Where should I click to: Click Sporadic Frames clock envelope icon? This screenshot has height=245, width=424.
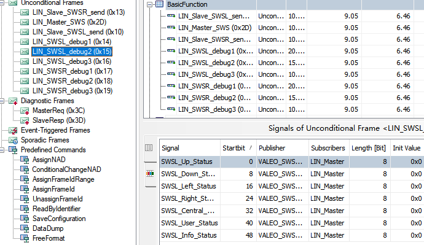(x=13, y=140)
